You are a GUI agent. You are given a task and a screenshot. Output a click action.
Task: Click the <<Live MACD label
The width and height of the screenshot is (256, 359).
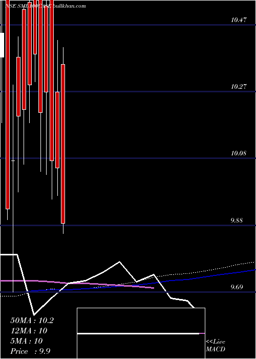point(216,346)
